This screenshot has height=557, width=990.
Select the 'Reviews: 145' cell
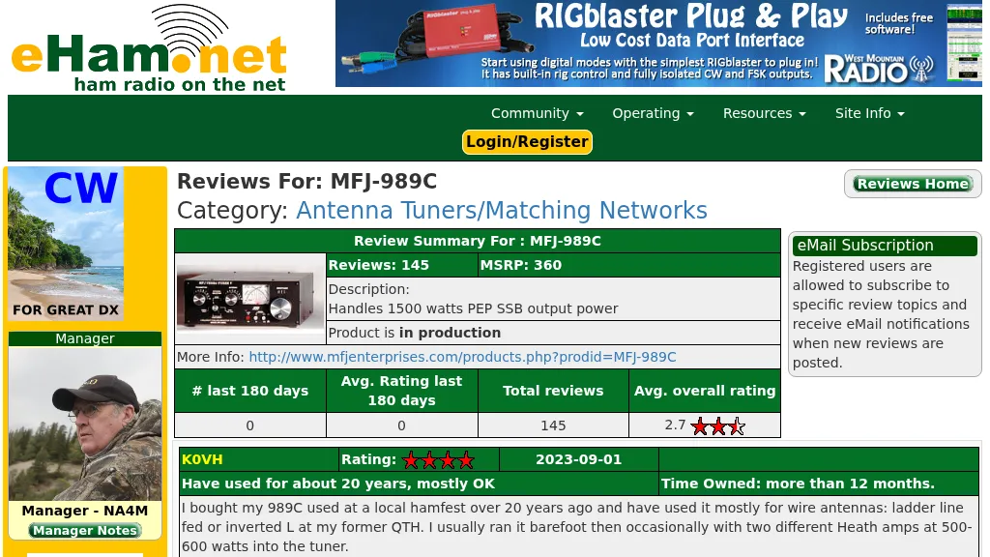coord(402,265)
